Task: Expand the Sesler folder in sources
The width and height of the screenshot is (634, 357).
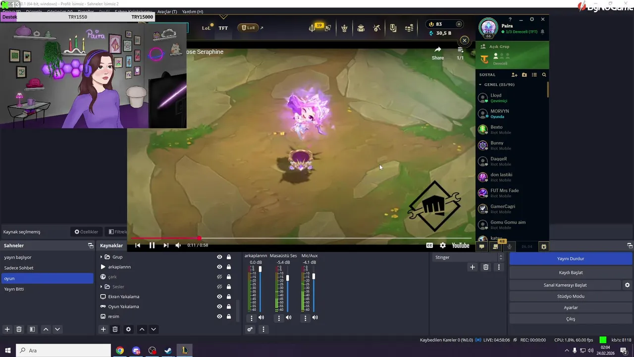Action: click(x=102, y=287)
